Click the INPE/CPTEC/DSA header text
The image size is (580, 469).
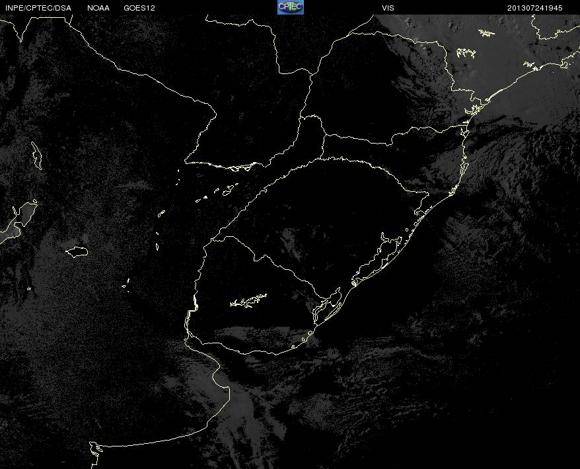pyautogui.click(x=38, y=8)
